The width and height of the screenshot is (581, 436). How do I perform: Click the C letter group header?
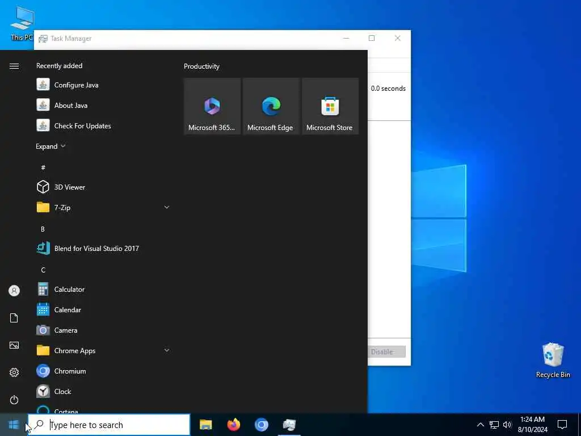tap(43, 270)
